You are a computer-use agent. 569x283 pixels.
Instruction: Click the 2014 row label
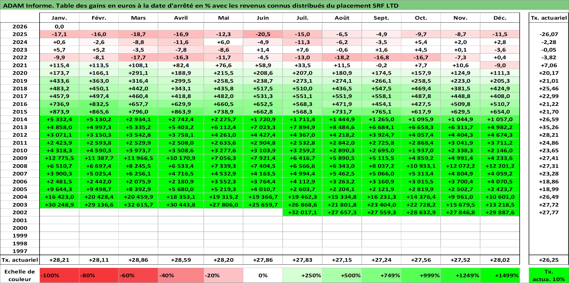pyautogui.click(x=20, y=119)
